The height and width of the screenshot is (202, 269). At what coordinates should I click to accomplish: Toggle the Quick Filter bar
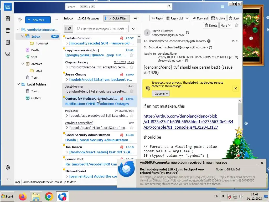117,18
